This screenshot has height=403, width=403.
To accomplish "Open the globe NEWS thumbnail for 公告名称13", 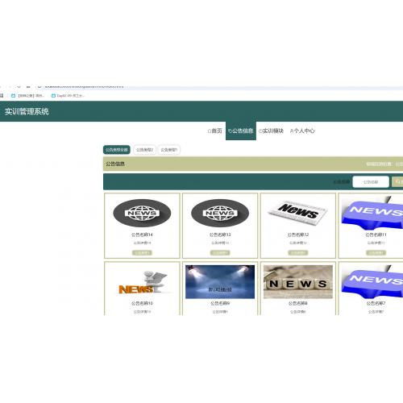I will point(220,214).
